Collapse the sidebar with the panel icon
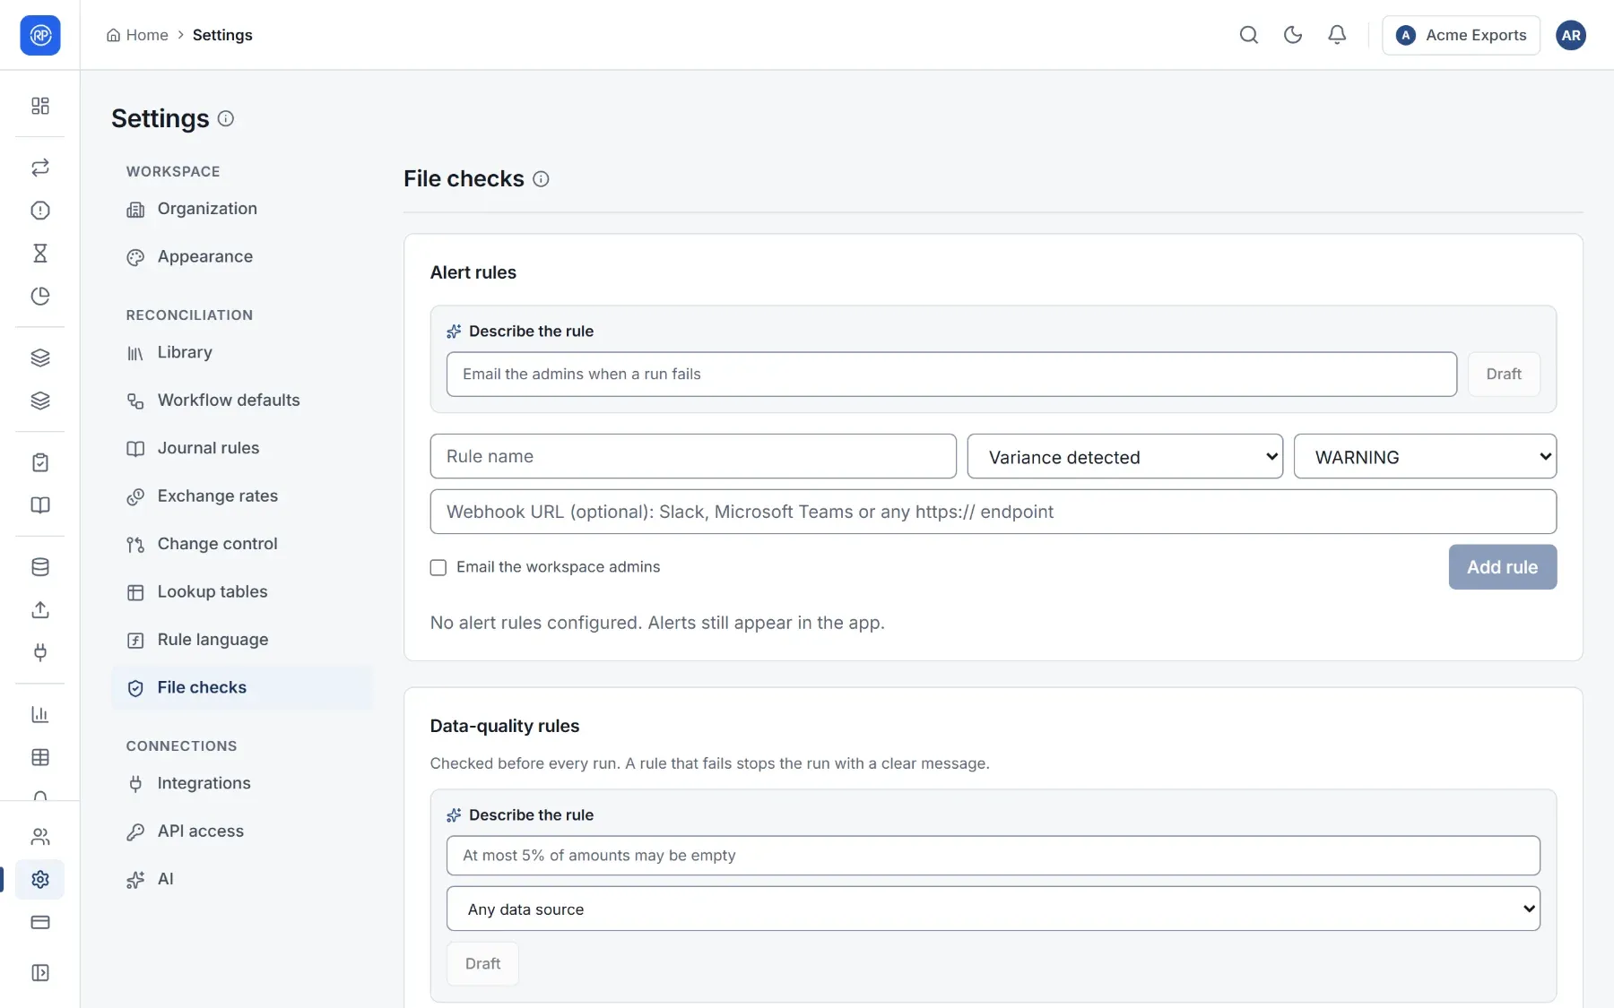Viewport: 1614px width, 1008px height. point(40,973)
